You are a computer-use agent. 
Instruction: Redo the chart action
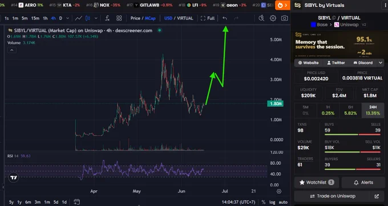coord(236,18)
